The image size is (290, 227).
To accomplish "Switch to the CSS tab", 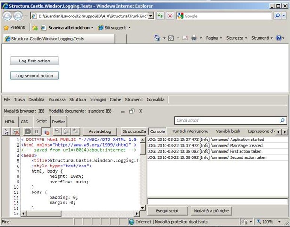I will pyautogui.click(x=24, y=122).
